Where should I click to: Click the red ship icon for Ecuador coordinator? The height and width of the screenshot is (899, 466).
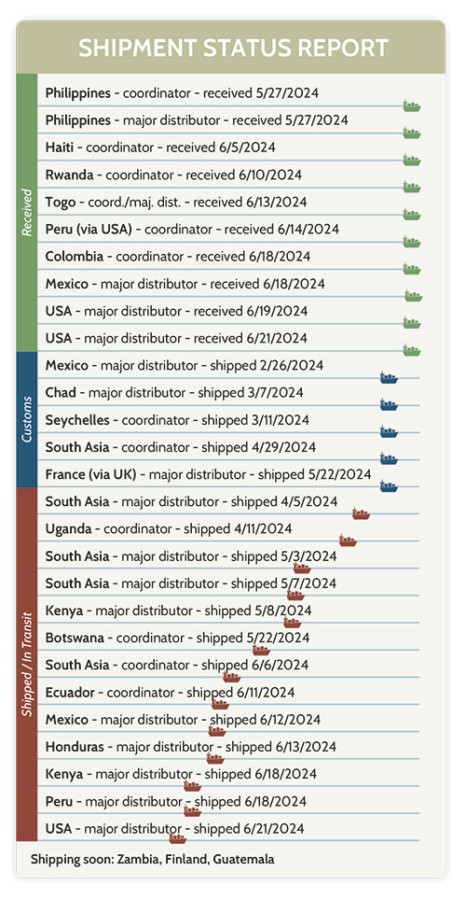point(220,703)
